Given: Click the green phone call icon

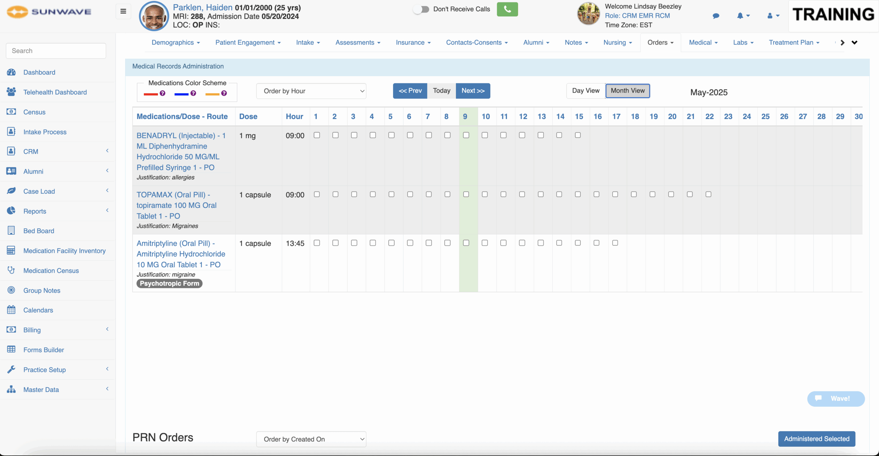Looking at the screenshot, I should [507, 10].
